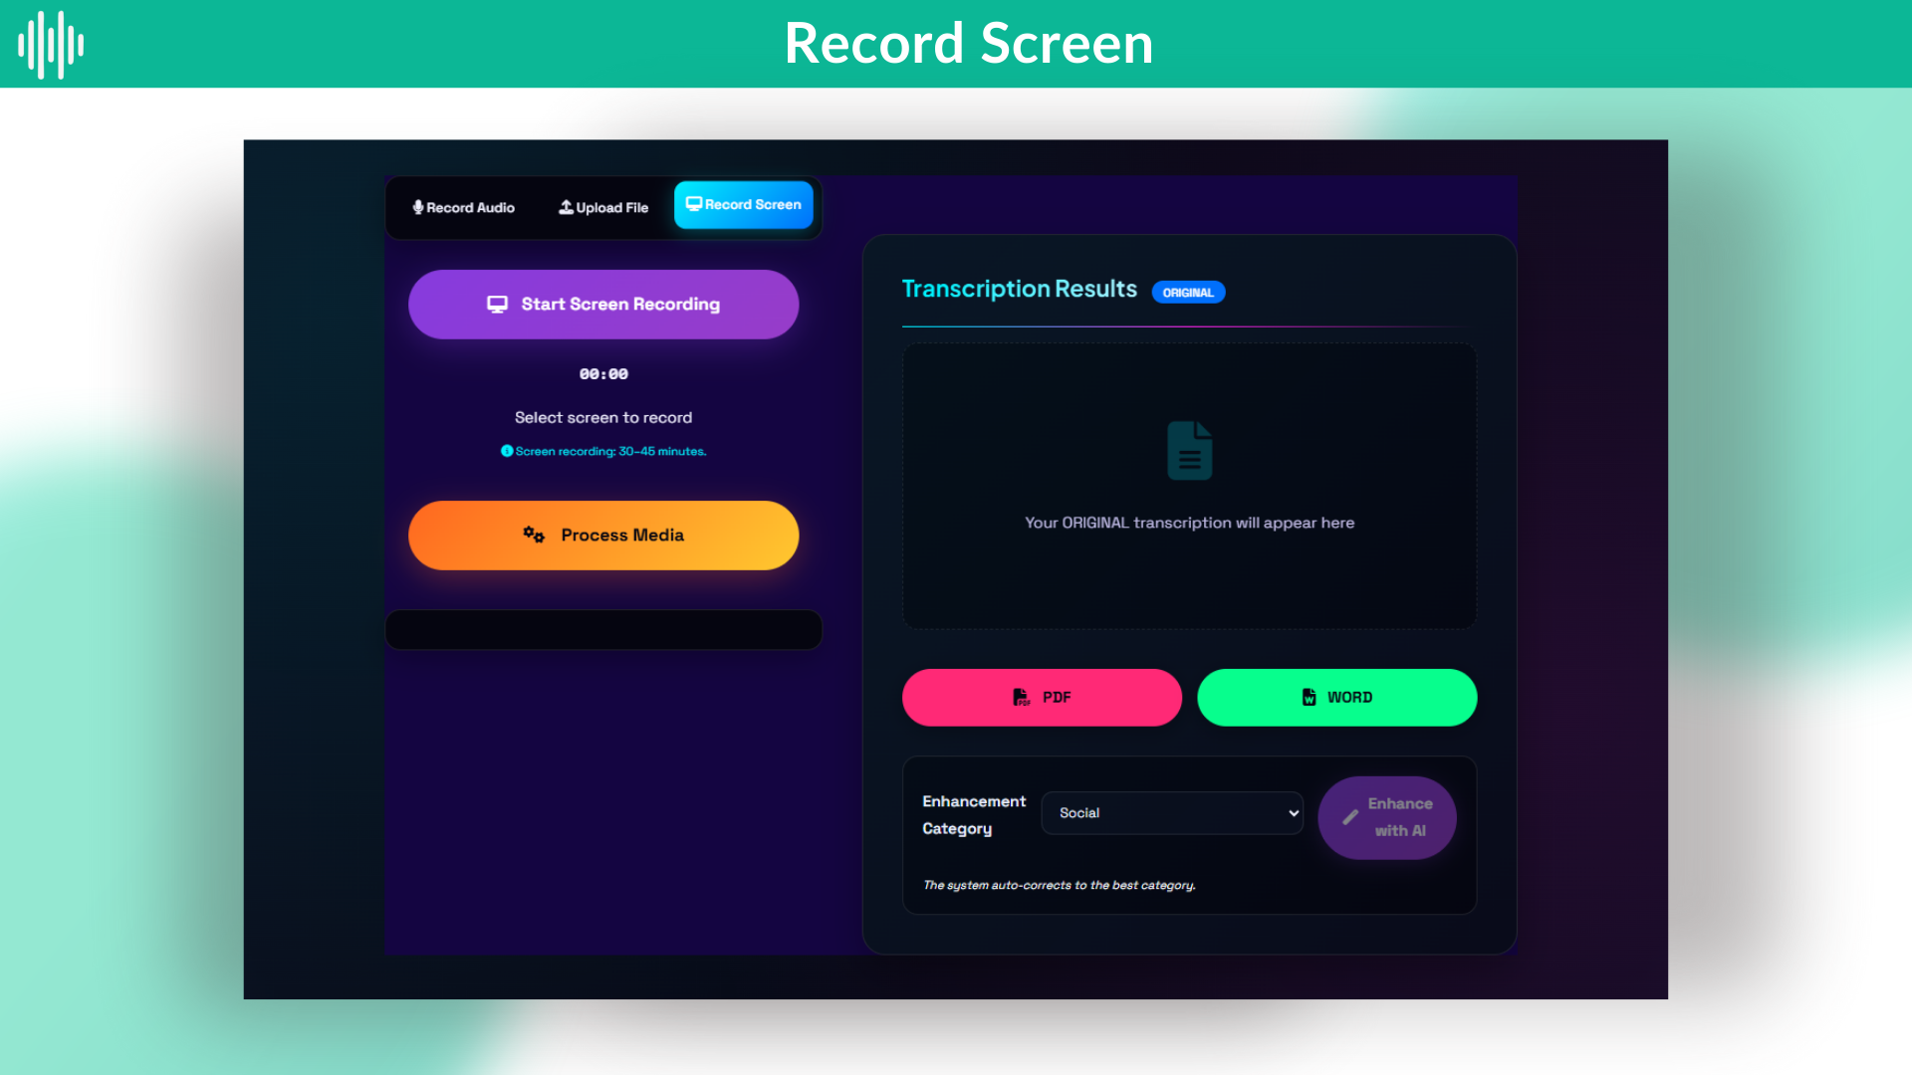Switch to the Upload File tab
Screen dimensions: 1912x1075
coord(603,208)
